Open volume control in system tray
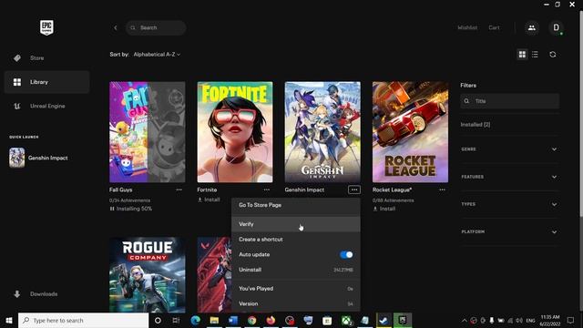Image resolution: width=583 pixels, height=328 pixels. tap(519, 320)
